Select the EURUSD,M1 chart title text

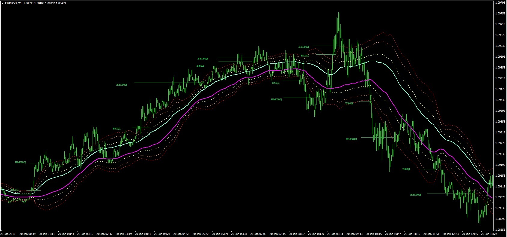pos(13,3)
